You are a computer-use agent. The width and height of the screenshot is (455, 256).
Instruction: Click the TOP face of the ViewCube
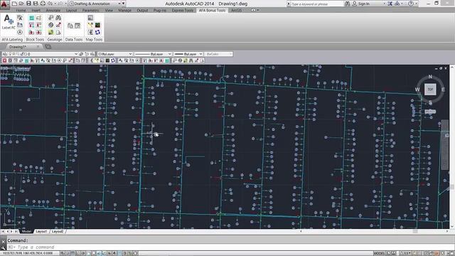[x=430, y=89]
